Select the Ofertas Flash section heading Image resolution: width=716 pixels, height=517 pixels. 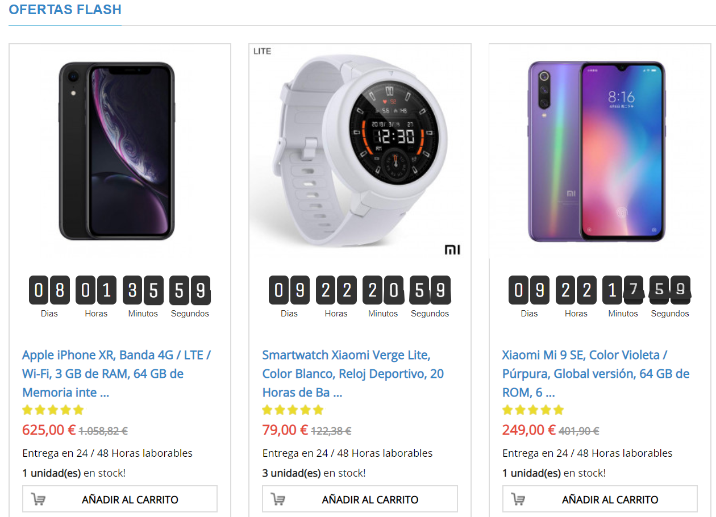point(65,10)
